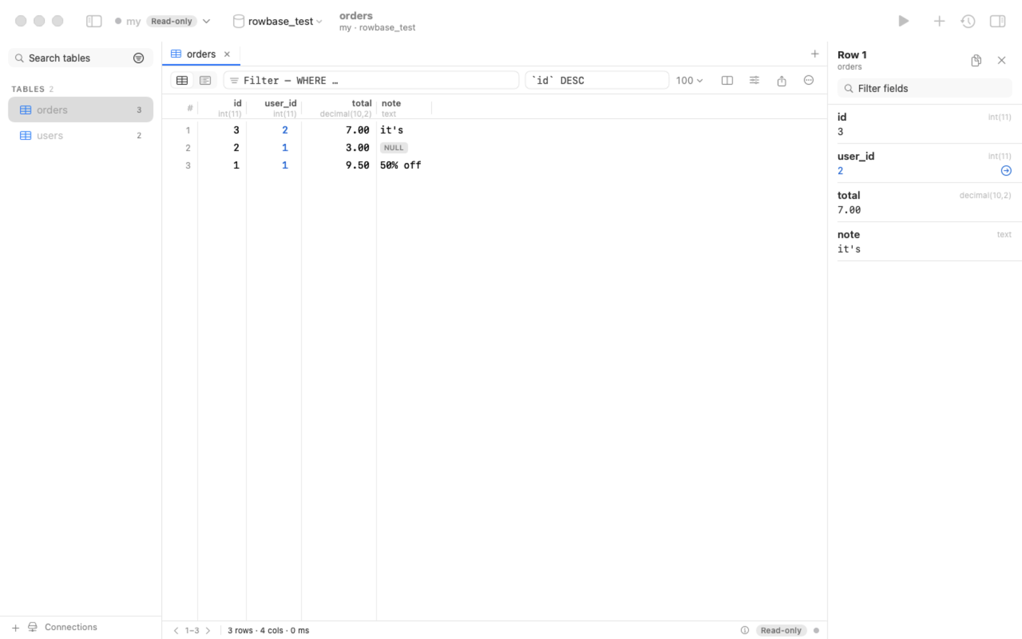Toggle split column layout icon
The image size is (1022, 639).
[x=727, y=81]
